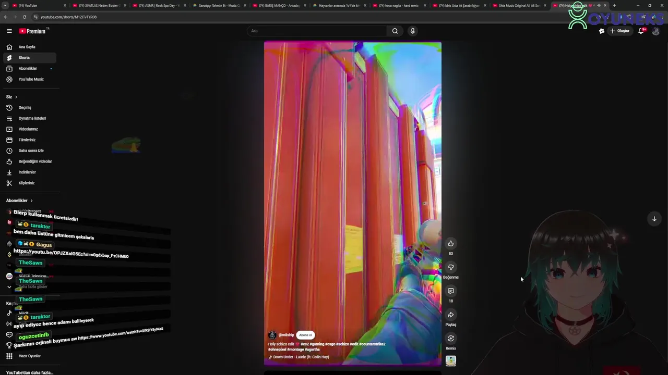Like the short with 83 likes
This screenshot has height=375, width=668.
coord(451,244)
